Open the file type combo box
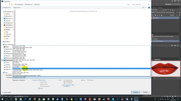Image resolution: width=181 pixels, height=101 pixels. click(81, 77)
